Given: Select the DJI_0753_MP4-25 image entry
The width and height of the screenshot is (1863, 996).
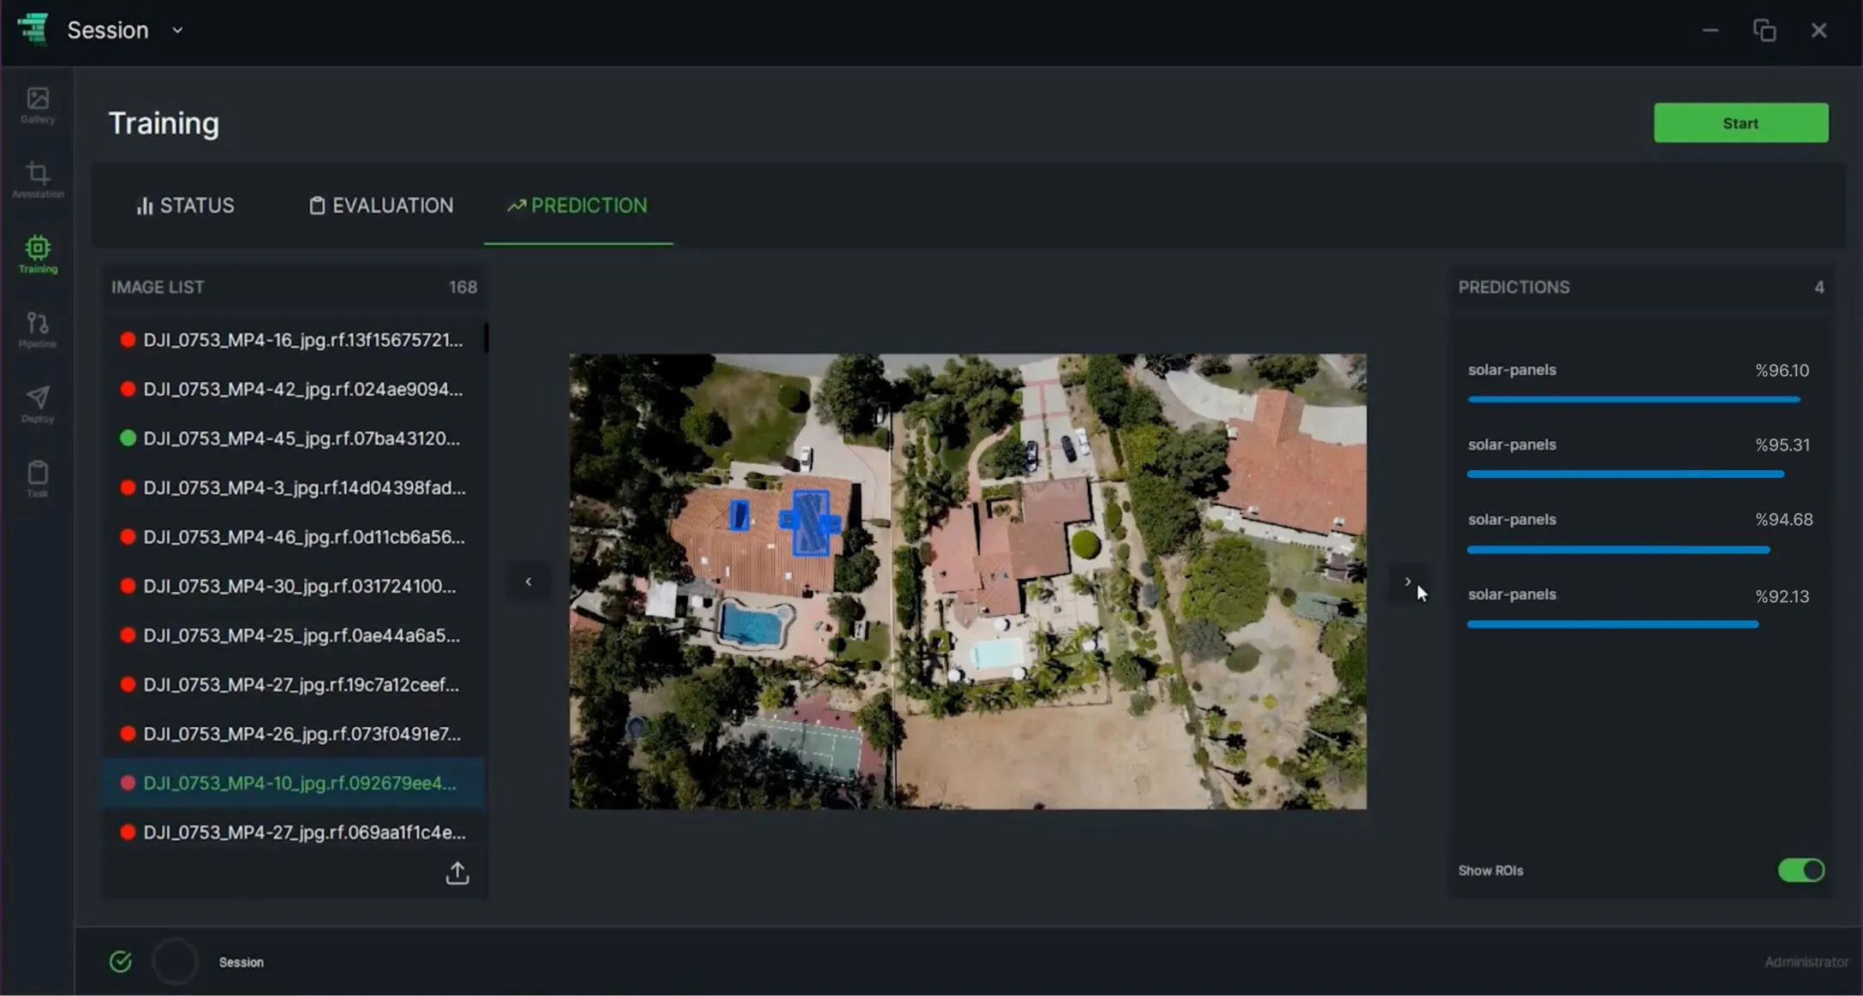Looking at the screenshot, I should [x=293, y=635].
